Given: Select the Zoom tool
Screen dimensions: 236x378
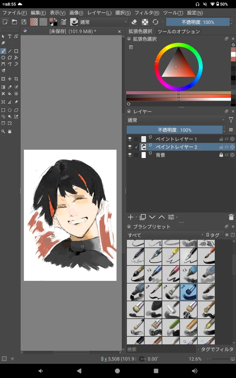Looking at the screenshot, I should pos(3,131).
